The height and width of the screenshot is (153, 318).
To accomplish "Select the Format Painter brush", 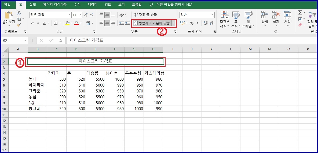I will tap(19, 25).
